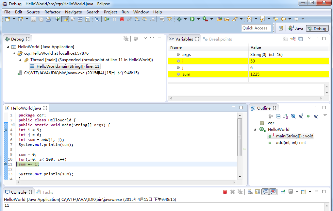The image size is (333, 211).
Task: Open the Run menu
Action: pos(125,12)
